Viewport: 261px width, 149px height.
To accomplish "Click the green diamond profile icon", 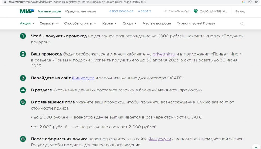I will tap(195, 11).
